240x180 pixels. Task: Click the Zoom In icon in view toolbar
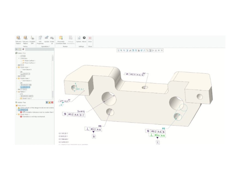(x=121, y=50)
